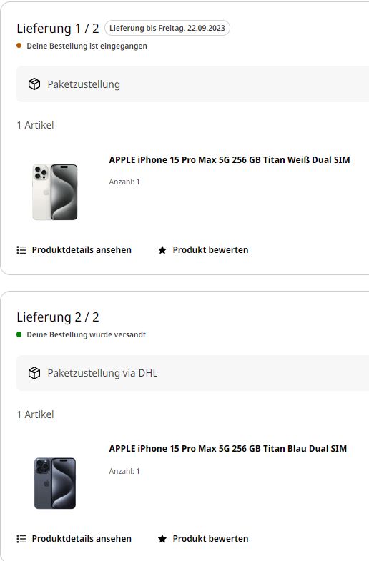Click the Lieferung bis Freitag date badge
The height and width of the screenshot is (561, 369).
(x=167, y=28)
